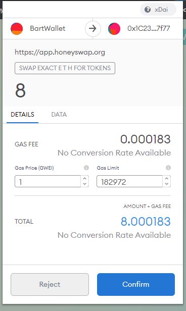Click the Gas Price (GWEI) input field
186x311 pixels.
click(x=48, y=181)
